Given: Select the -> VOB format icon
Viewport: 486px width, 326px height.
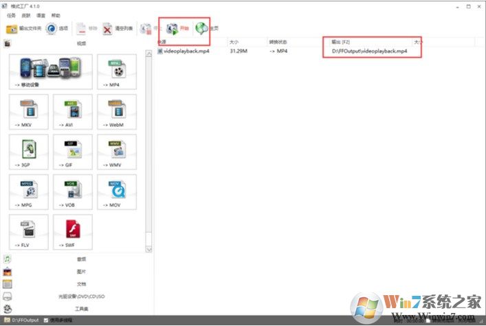Looking at the screenshot, I should tap(73, 192).
